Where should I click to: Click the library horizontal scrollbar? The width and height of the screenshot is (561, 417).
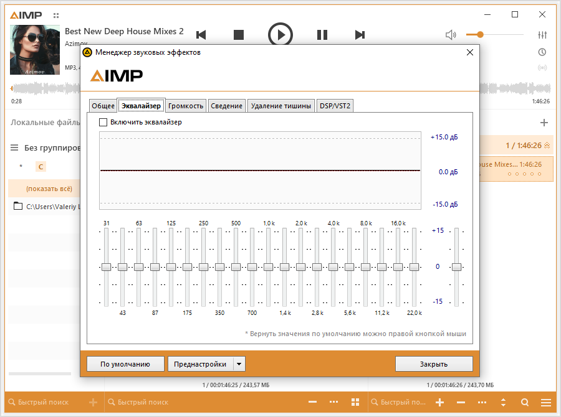(40, 374)
